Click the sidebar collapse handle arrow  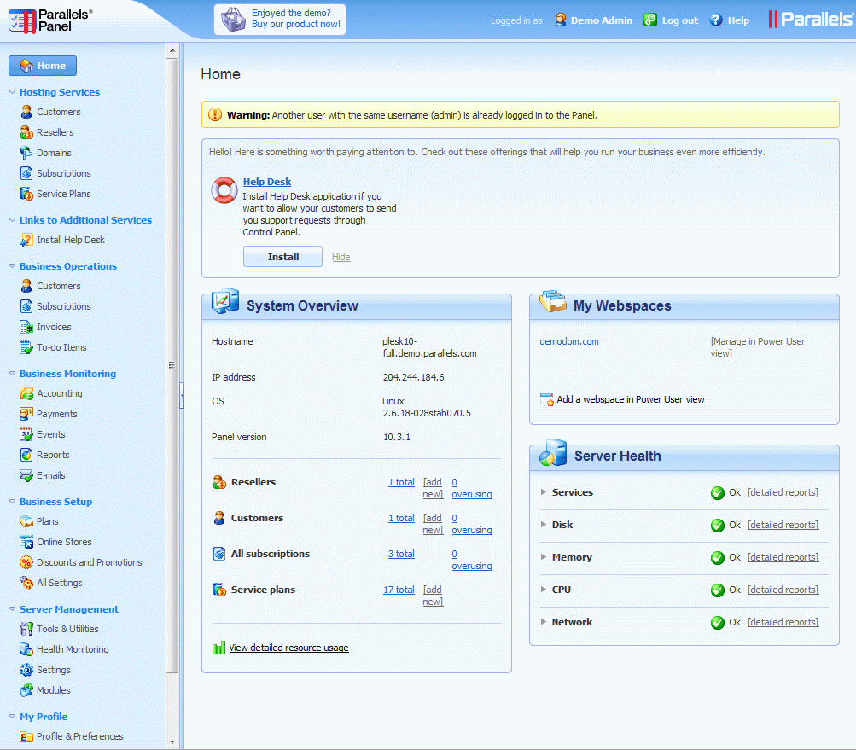(181, 395)
